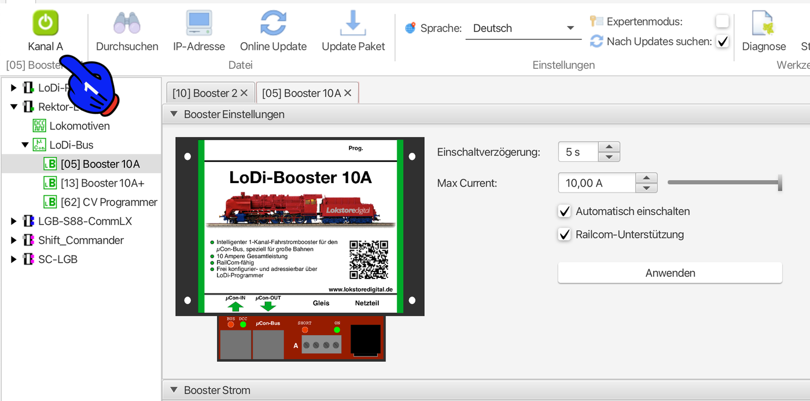This screenshot has width=810, height=401.
Task: Uncheck Nach Updates suchen checkbox
Action: point(722,41)
